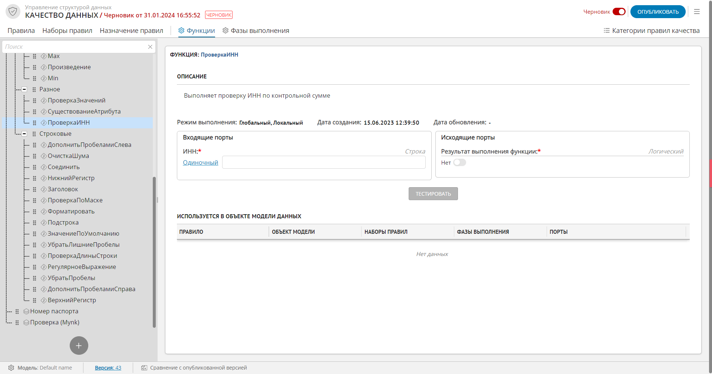The height and width of the screenshot is (374, 712).
Task: Collapse the Разное tree group
Action: pos(24,90)
